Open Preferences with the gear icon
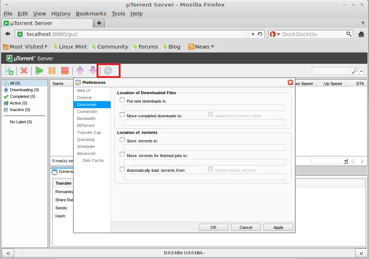Viewport: 369px width, 259px height. point(108,70)
